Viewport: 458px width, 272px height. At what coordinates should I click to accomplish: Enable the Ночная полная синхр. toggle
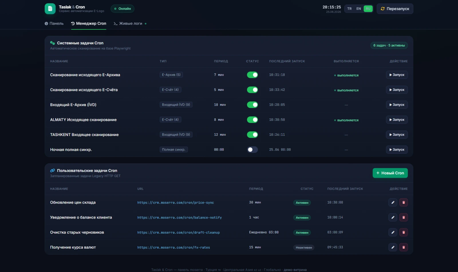252,149
